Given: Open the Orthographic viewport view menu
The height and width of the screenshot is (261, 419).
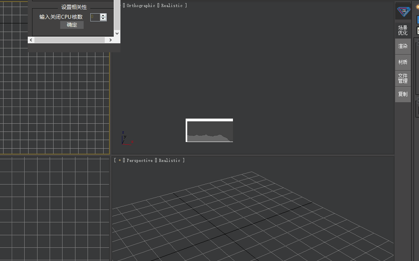Looking at the screenshot, I should click(141, 5).
